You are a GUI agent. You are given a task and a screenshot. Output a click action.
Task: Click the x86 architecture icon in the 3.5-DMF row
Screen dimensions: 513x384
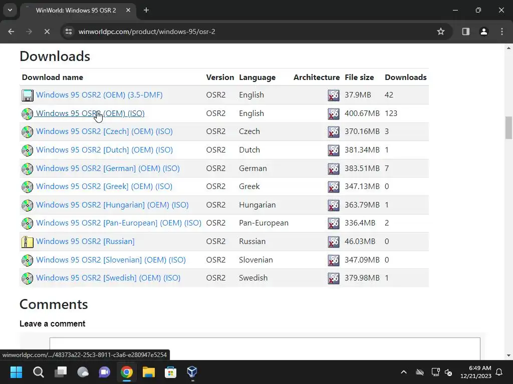[334, 95]
